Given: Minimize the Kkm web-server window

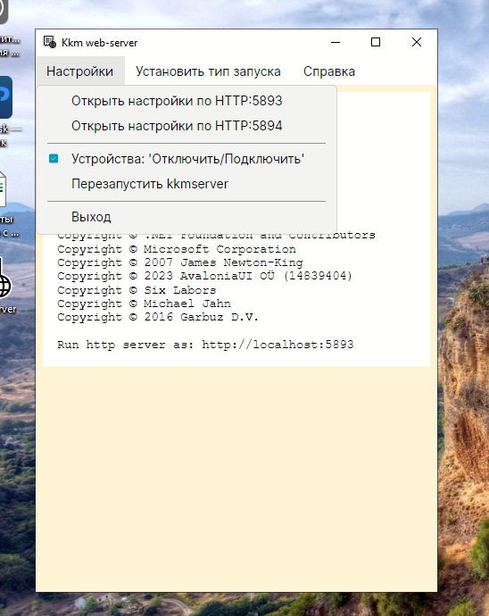Looking at the screenshot, I should coord(336,42).
